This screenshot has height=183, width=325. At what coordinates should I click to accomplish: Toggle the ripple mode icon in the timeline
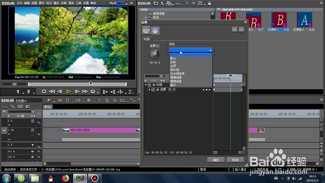coord(12,107)
